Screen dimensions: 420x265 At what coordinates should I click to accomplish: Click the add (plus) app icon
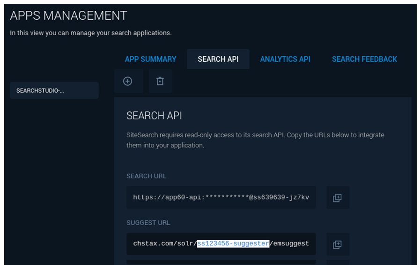[x=127, y=81]
